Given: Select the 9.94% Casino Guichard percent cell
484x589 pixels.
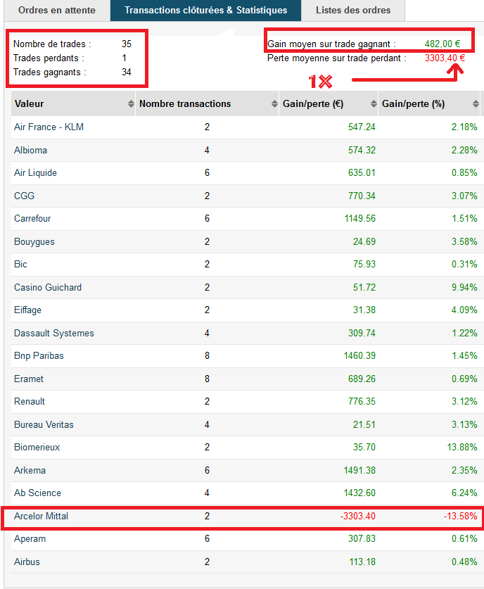Looking at the screenshot, I should [464, 287].
